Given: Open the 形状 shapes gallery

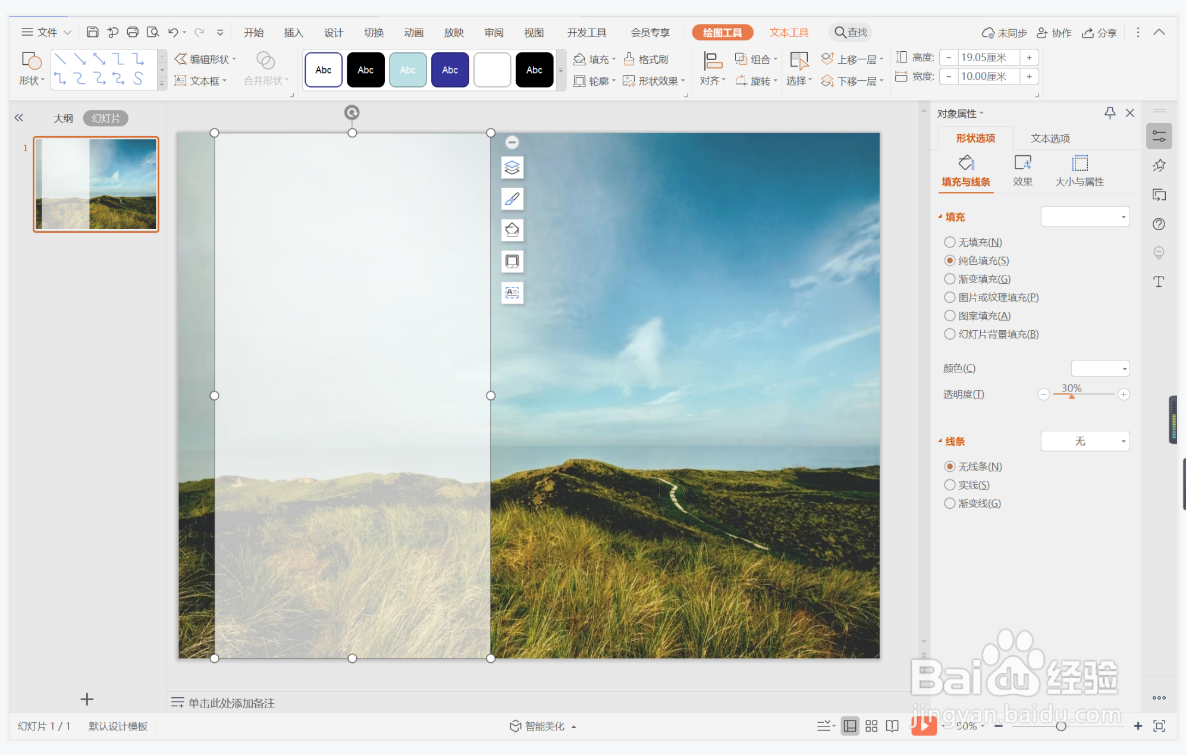Looking at the screenshot, I should click(32, 70).
